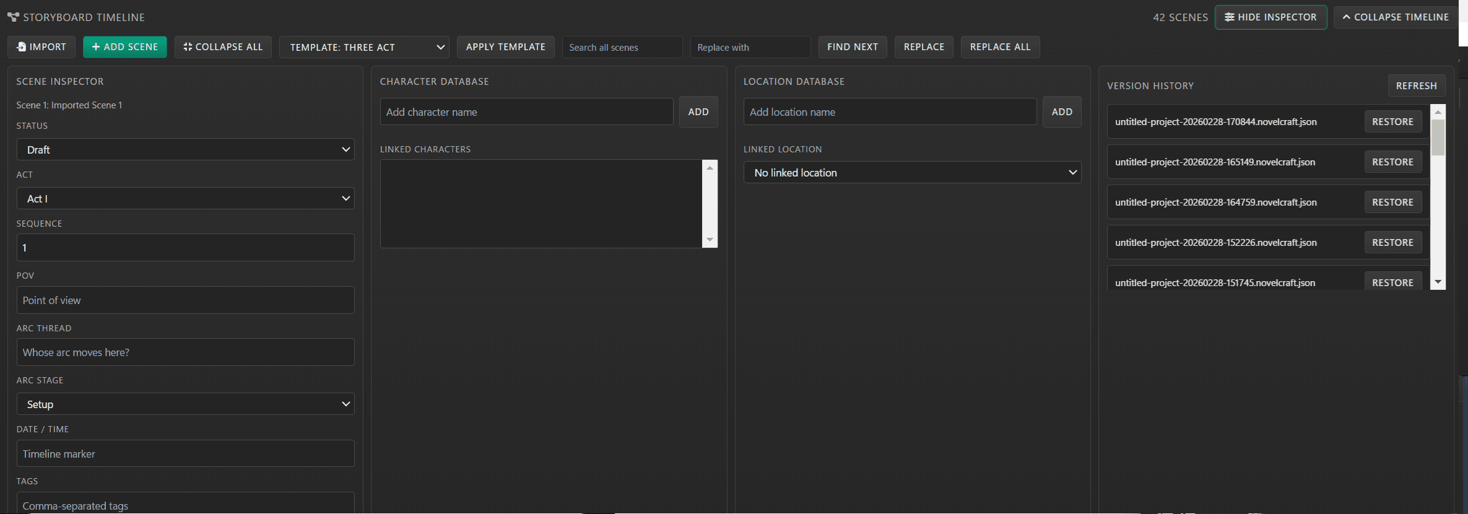Click the Timeline marker date field
Screen dimensions: 1468x514
[x=185, y=453]
